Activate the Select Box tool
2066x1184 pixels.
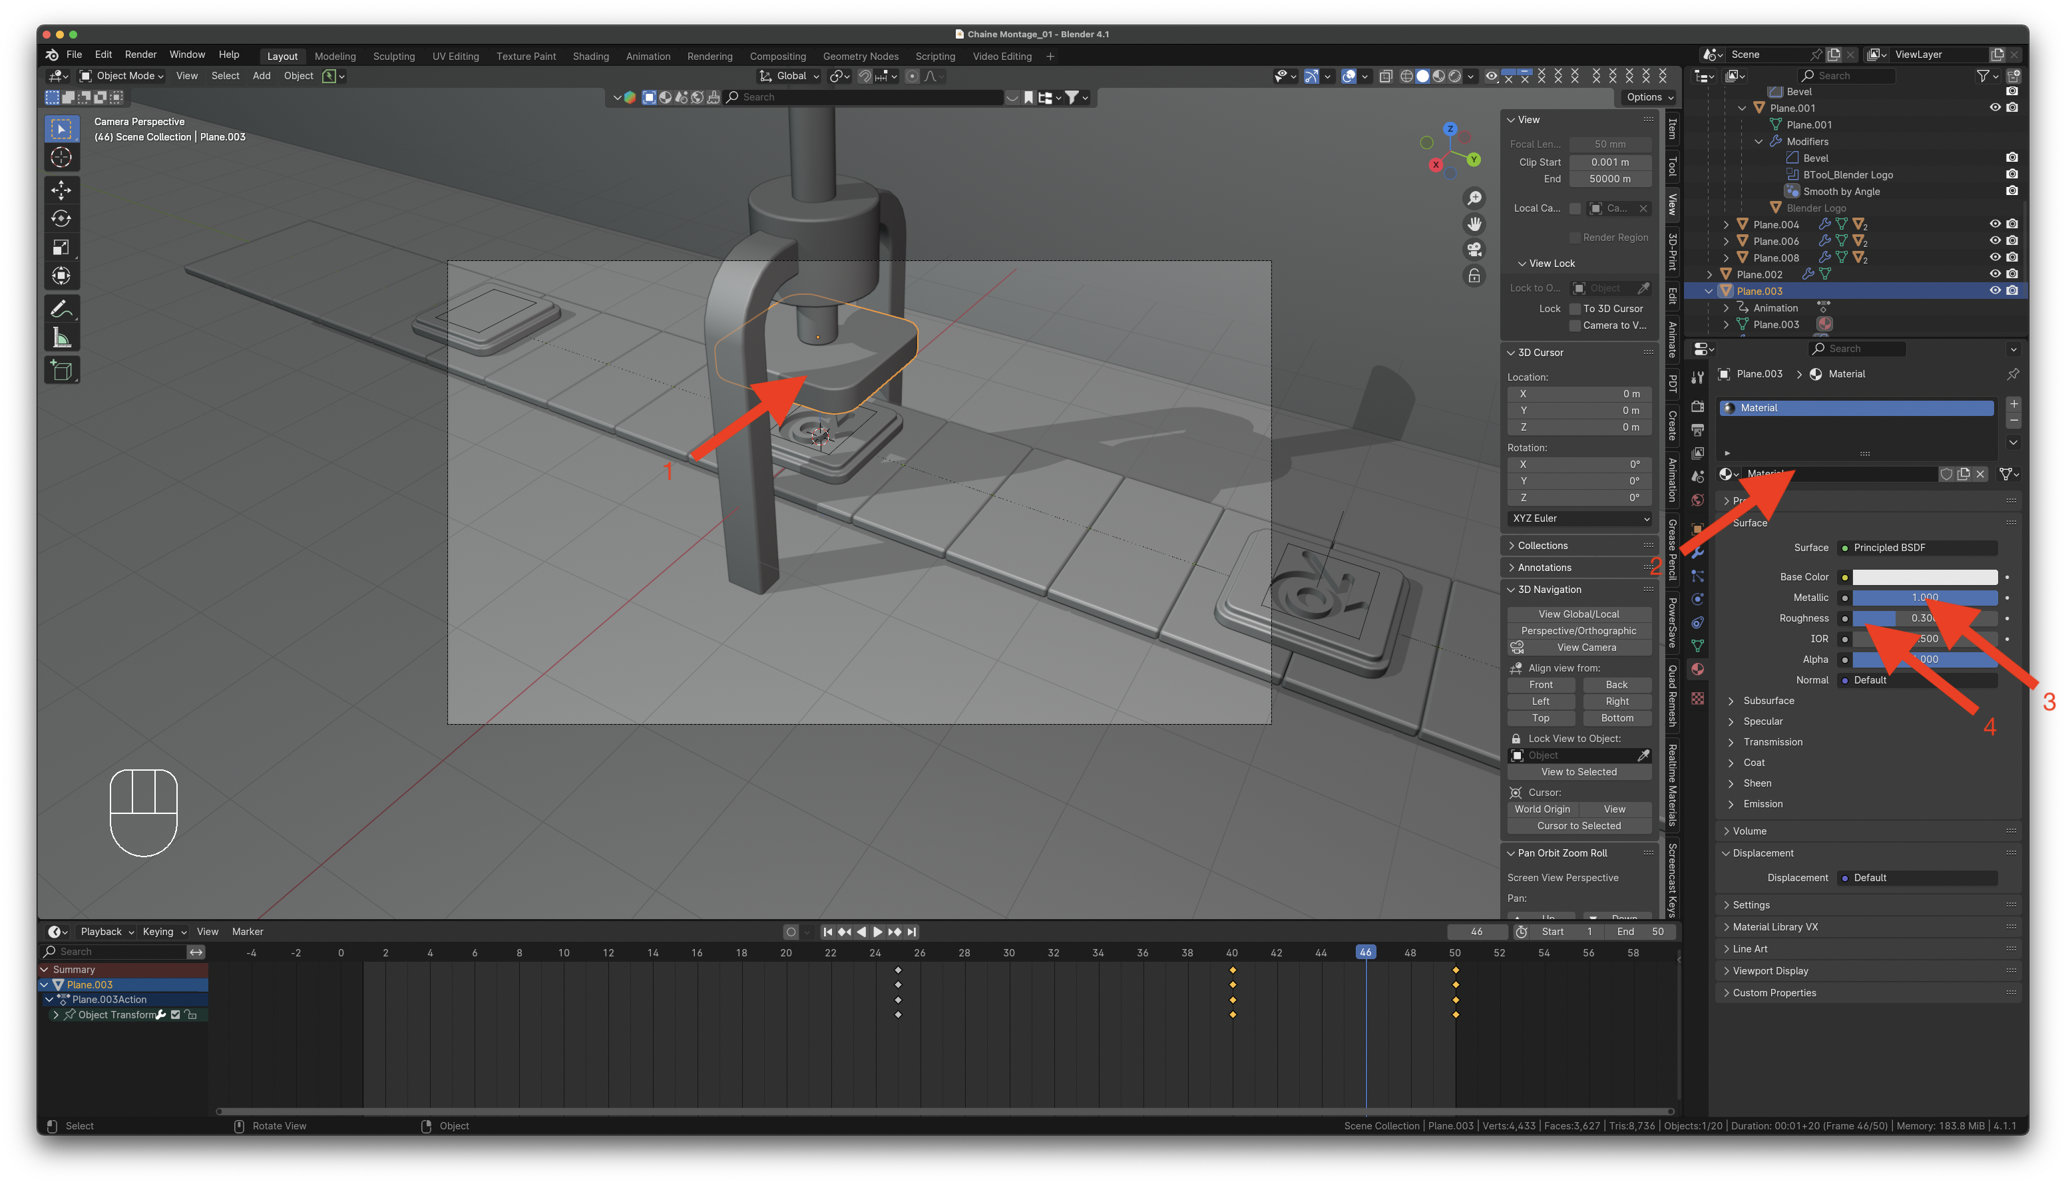61,128
